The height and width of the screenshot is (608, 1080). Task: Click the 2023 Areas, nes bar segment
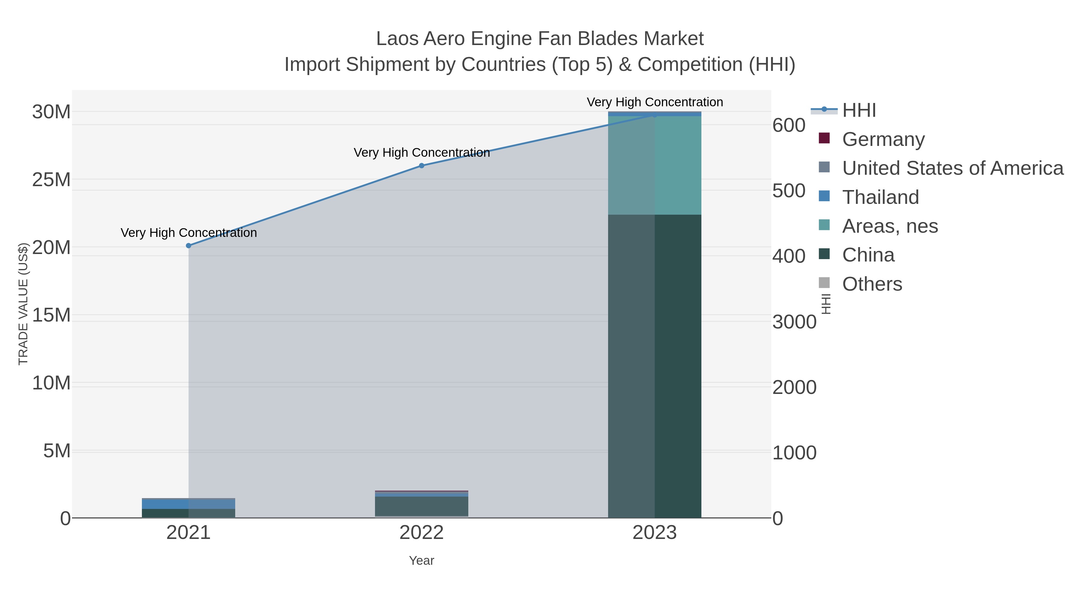(x=655, y=165)
